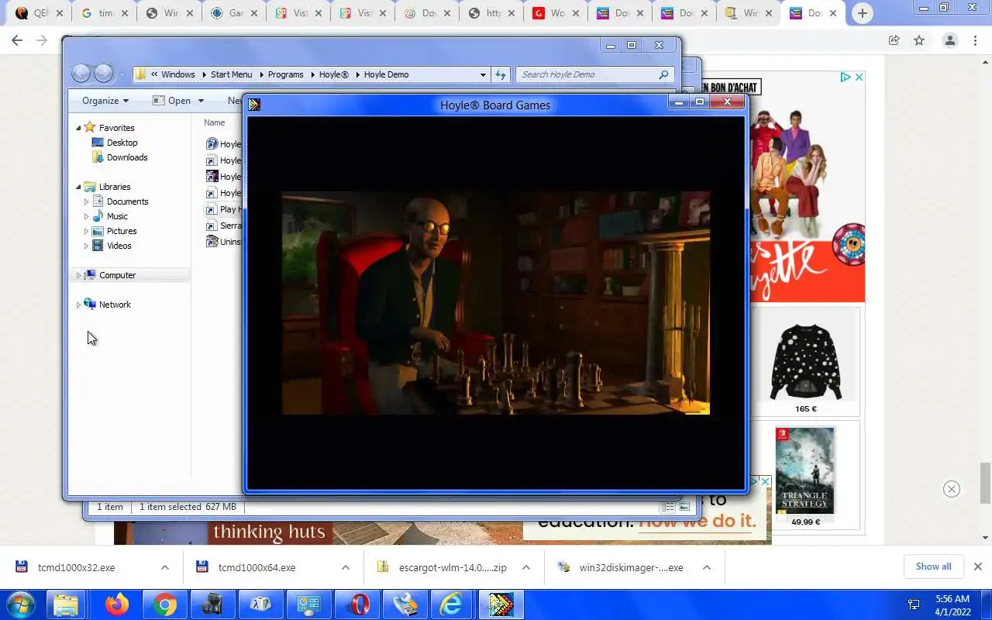Expand the Computer node
This screenshot has height=620, width=992.
point(78,275)
